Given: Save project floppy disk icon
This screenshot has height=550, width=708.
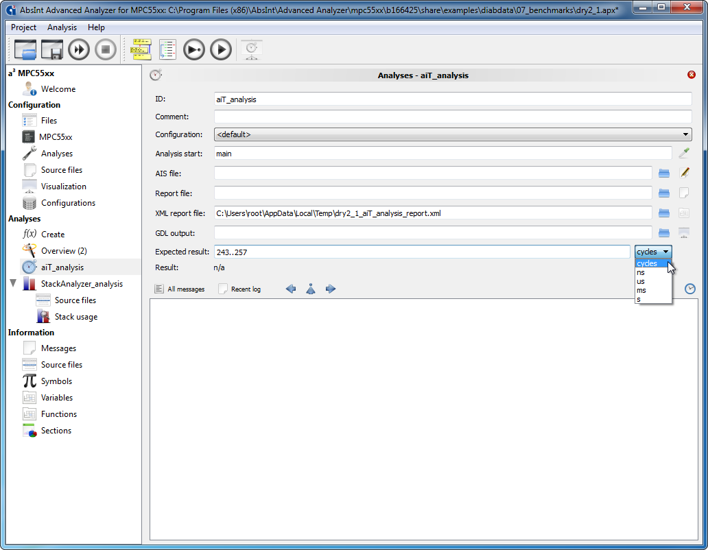Looking at the screenshot, I should coord(52,49).
